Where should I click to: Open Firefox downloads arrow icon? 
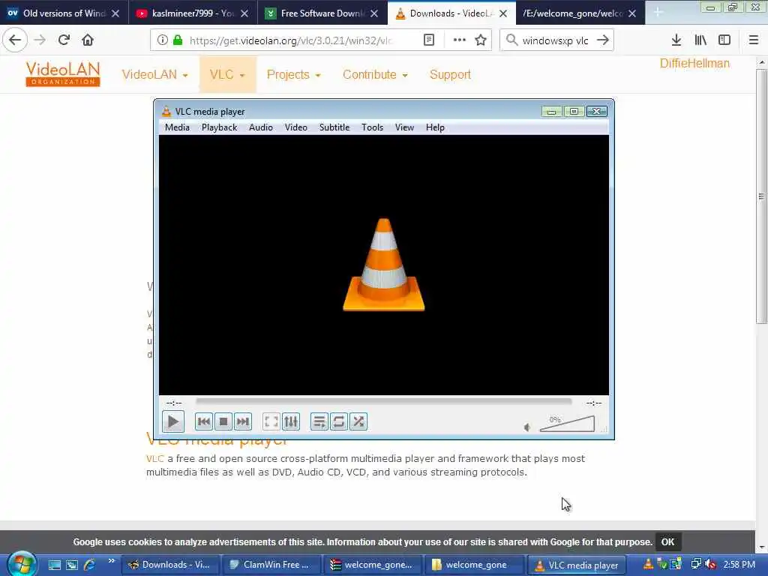(676, 40)
